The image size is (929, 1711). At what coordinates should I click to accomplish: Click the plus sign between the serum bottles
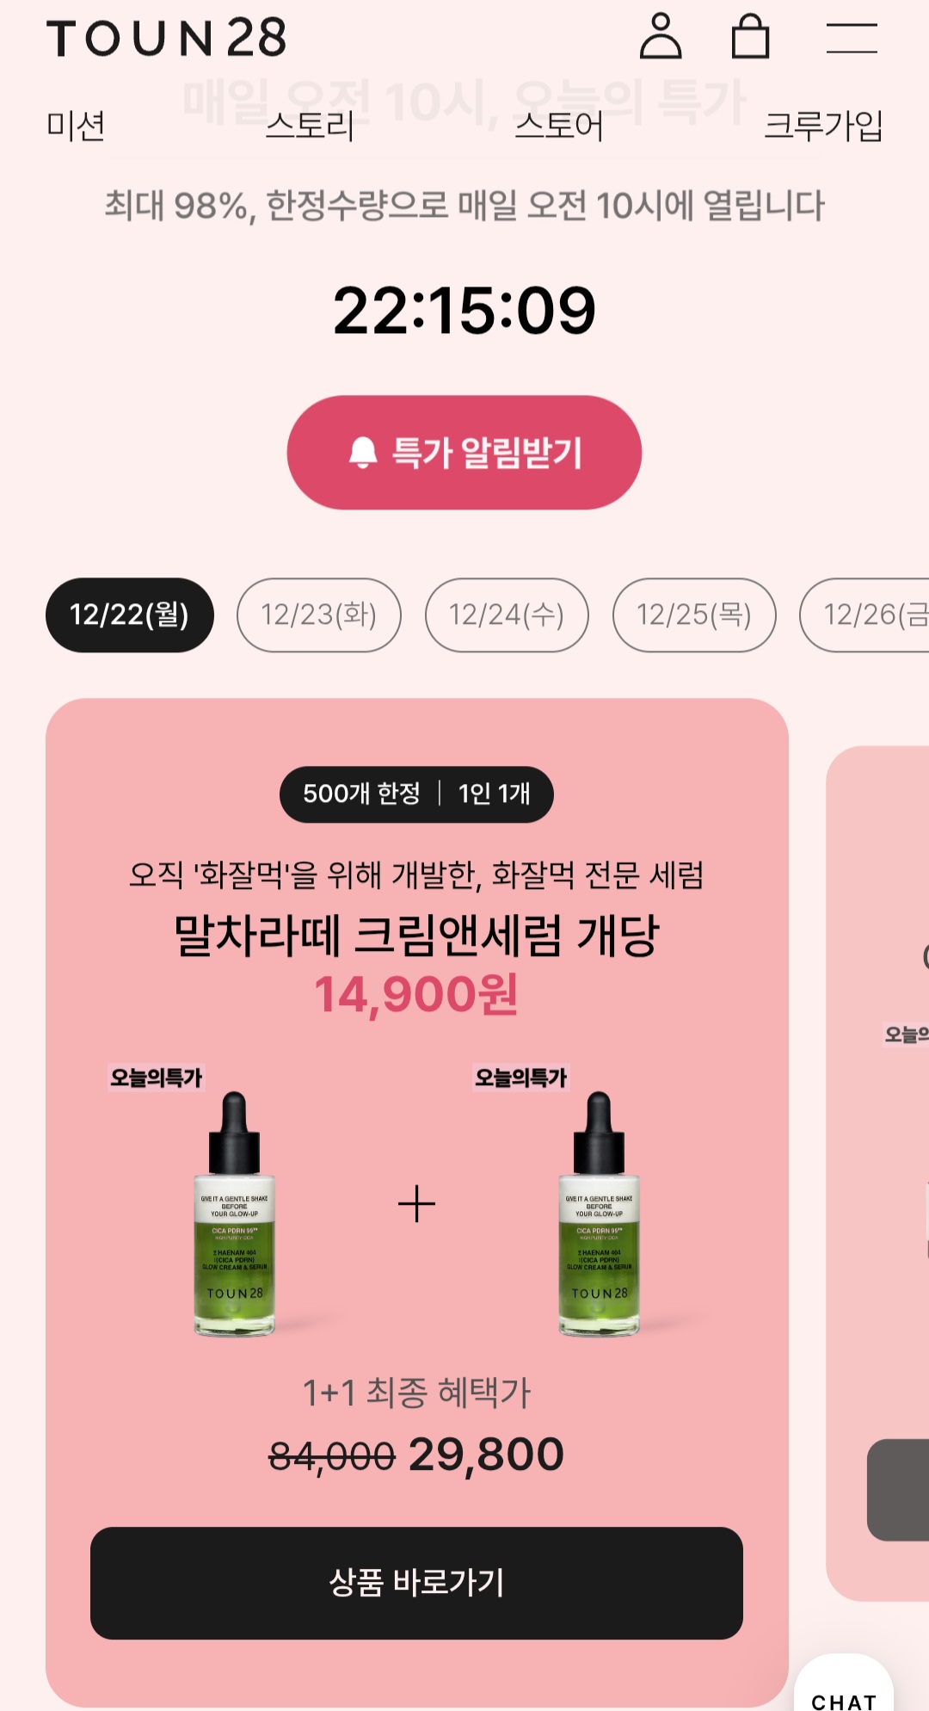coord(416,1203)
